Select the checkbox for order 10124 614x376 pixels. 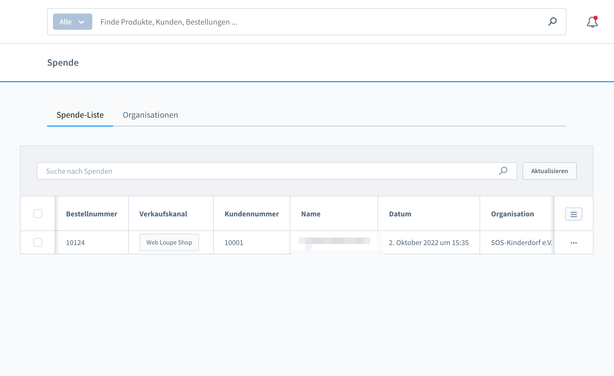[x=38, y=242]
